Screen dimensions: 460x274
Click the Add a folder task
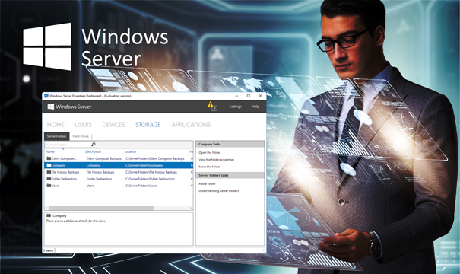[x=207, y=183]
